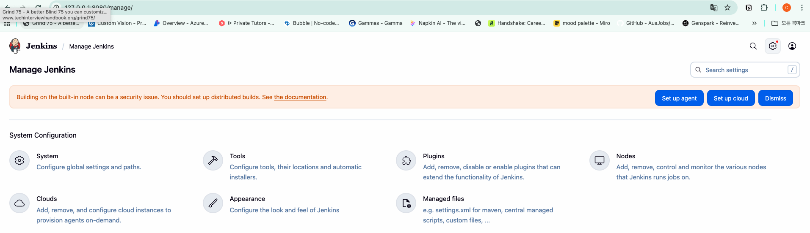Open the header search magnifier icon
Viewport: 810px width, 233px height.
(753, 46)
